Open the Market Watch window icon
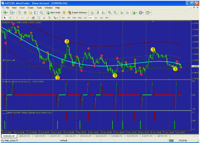 click(x=20, y=12)
